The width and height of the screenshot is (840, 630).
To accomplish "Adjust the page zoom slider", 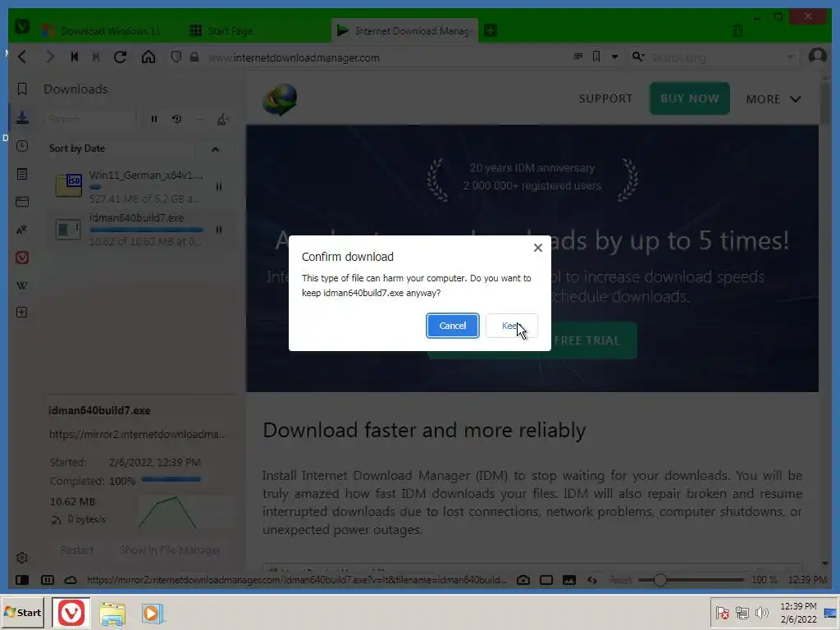I will [x=691, y=580].
